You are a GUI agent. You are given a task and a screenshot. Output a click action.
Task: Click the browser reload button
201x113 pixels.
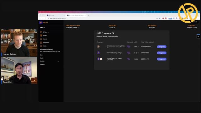[46, 18]
